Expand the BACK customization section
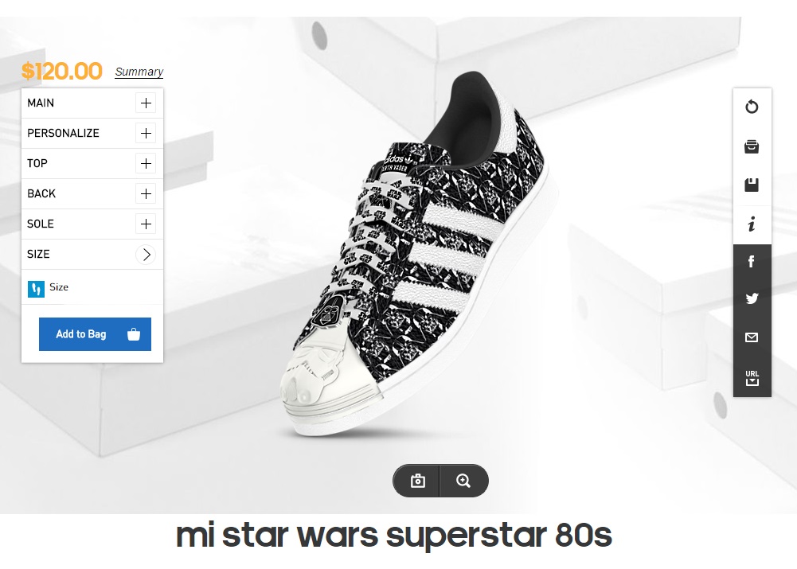The width and height of the screenshot is (797, 569). pos(146,193)
